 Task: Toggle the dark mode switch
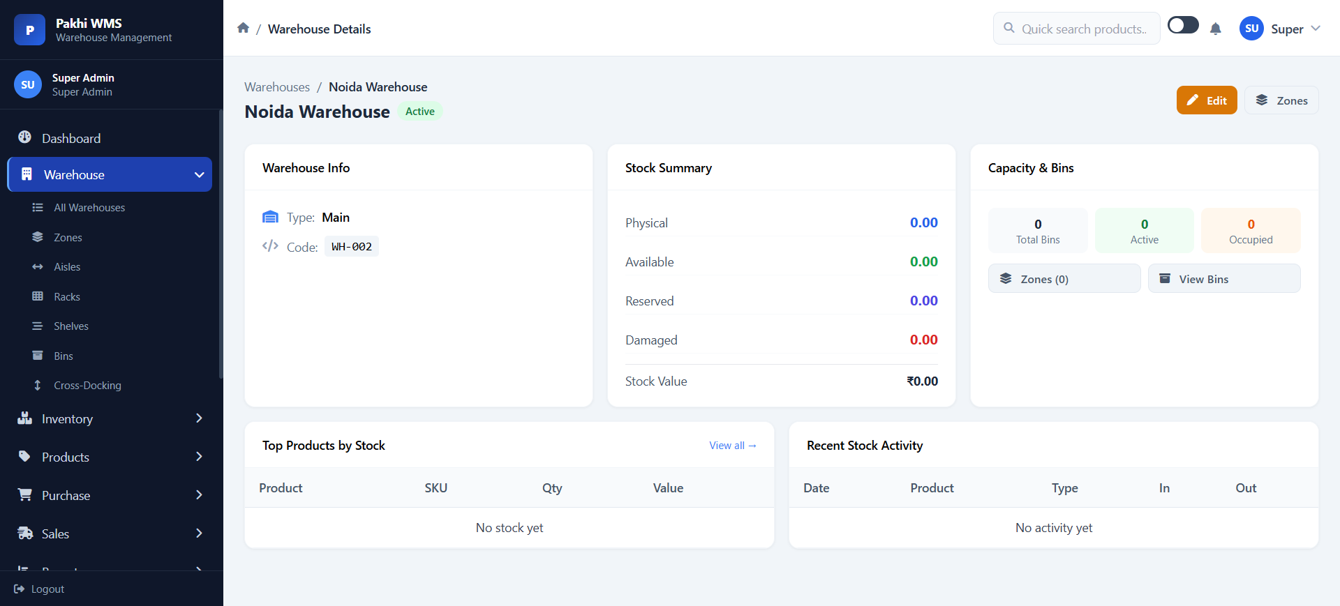(x=1183, y=25)
